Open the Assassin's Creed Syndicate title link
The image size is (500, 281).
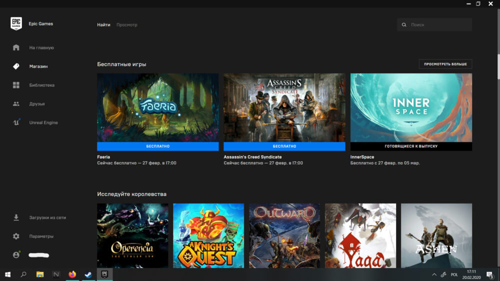pyautogui.click(x=252, y=157)
